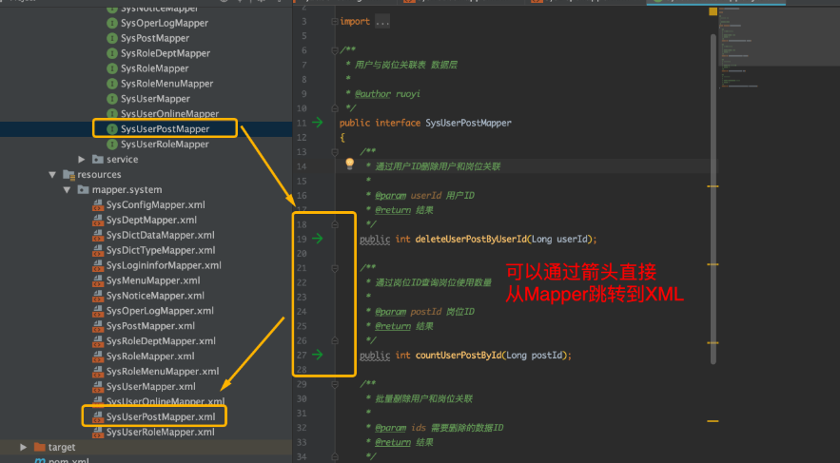This screenshot has height=463, width=840.
Task: Expand the target folder node
Action: pos(23,447)
